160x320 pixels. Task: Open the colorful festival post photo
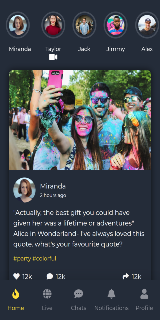(80, 120)
